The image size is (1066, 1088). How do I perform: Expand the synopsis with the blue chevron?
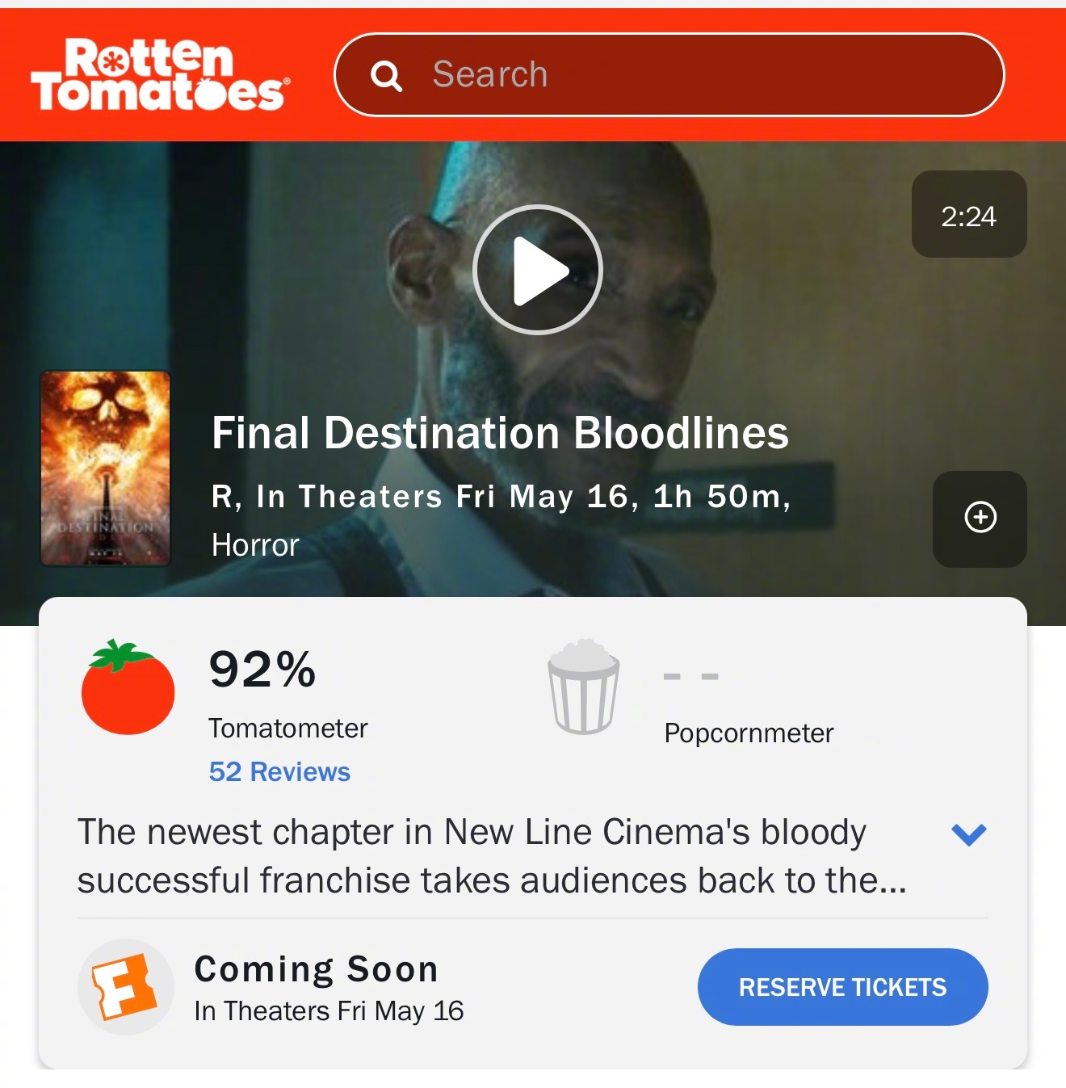click(x=969, y=834)
